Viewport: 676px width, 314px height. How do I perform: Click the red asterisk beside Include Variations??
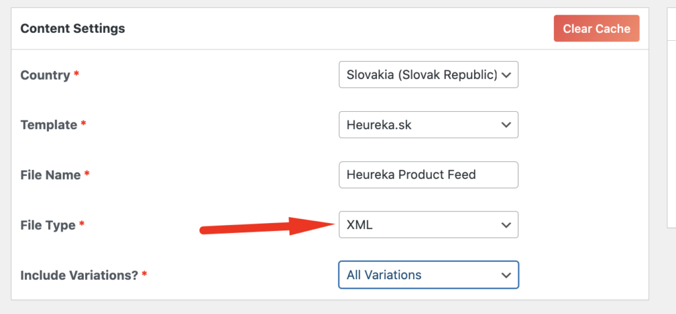[x=145, y=273]
